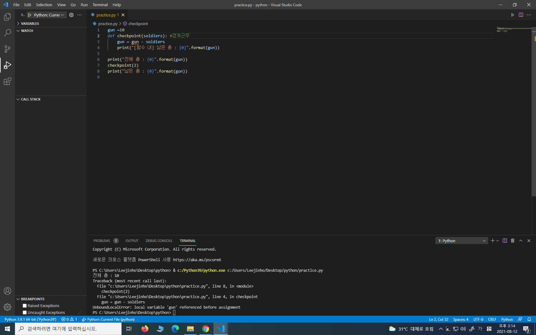Kill the terminal with trash icon

(513, 241)
